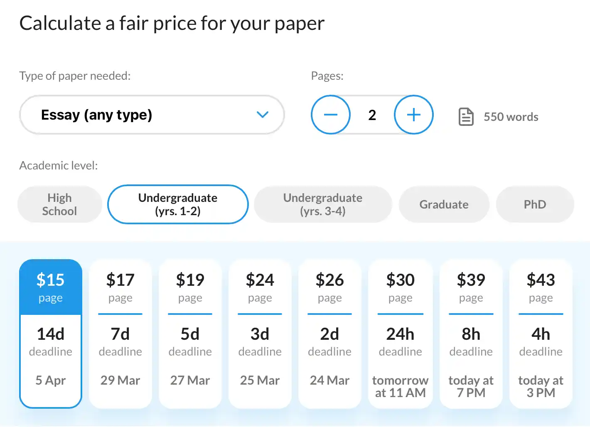This screenshot has width=590, height=427.
Task: Open the paper type dropdown chevron
Action: click(x=263, y=115)
